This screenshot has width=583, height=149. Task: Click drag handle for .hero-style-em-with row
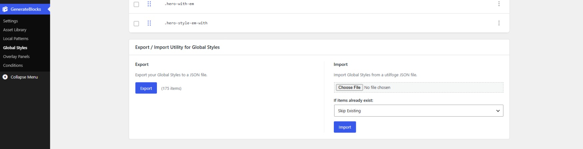pyautogui.click(x=149, y=23)
